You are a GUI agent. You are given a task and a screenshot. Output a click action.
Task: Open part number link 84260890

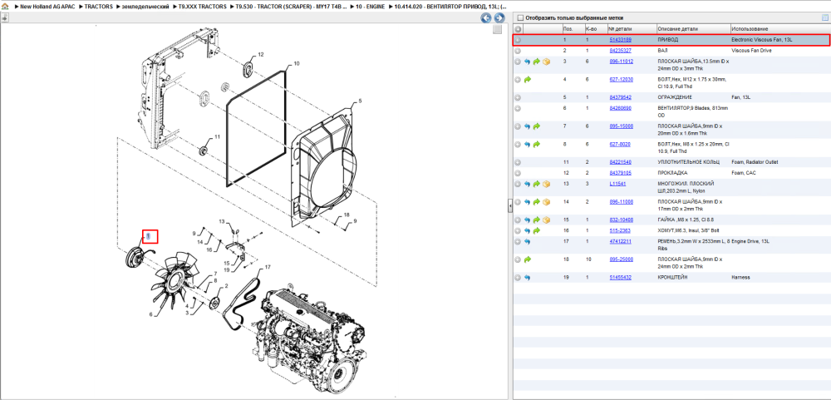620,108
